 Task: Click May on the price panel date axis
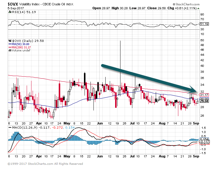point(67,123)
